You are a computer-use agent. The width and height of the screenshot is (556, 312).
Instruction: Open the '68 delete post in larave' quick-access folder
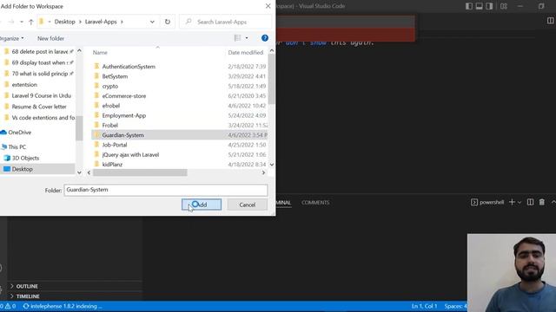pos(39,52)
